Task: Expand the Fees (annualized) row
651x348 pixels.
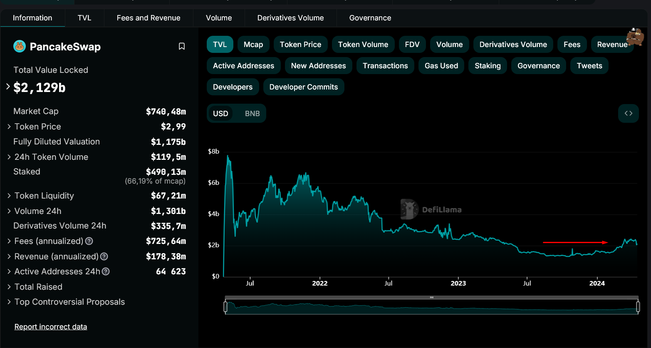Action: coord(9,241)
